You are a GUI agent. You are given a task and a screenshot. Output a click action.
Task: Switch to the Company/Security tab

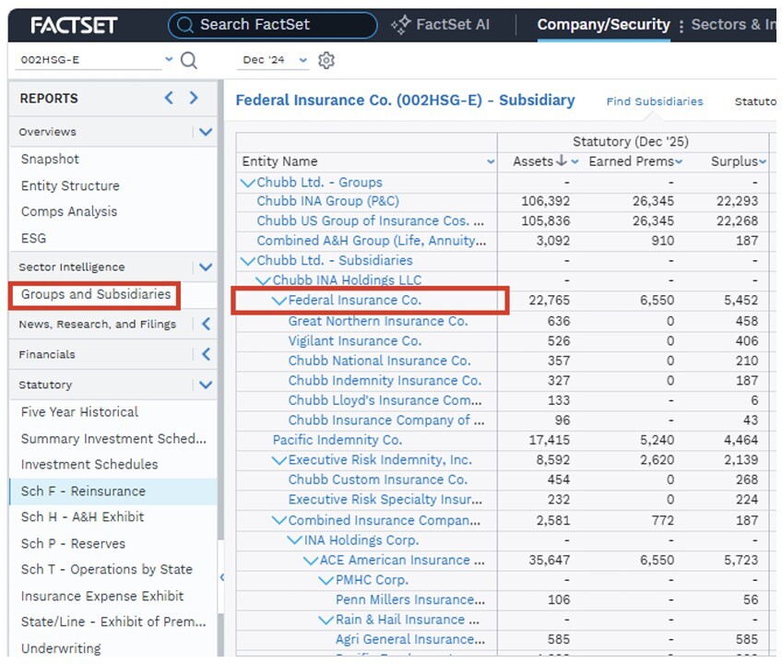point(603,25)
